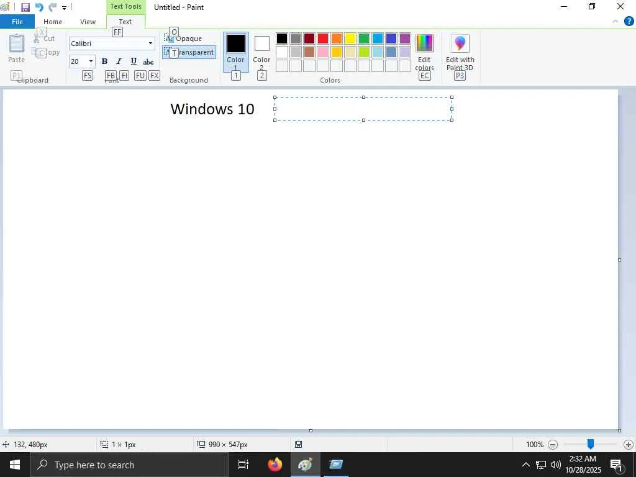The image size is (636, 477).
Task: Open the Windows Start menu
Action: 15,465
